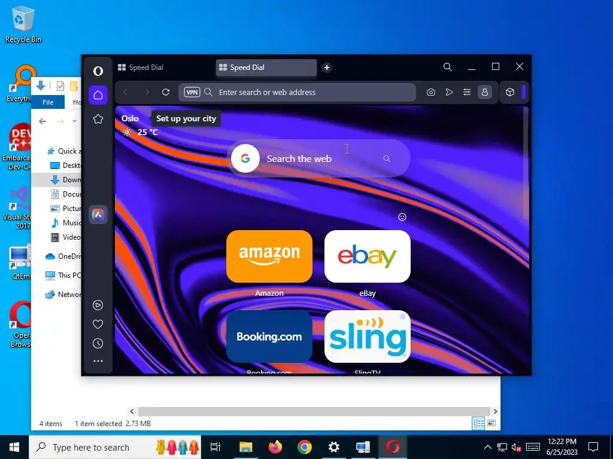Take a snapshot with camera icon

click(x=431, y=92)
